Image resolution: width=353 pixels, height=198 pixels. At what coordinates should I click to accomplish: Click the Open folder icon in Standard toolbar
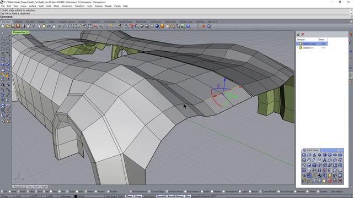pyautogui.click(x=8, y=26)
